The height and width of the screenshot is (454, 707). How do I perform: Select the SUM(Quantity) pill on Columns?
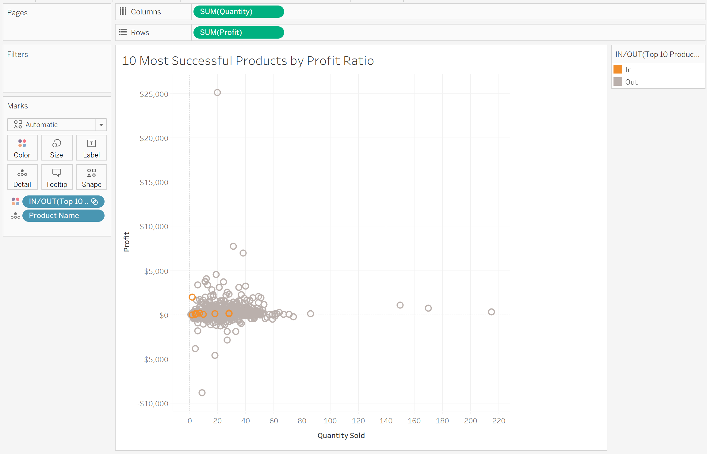pos(239,12)
